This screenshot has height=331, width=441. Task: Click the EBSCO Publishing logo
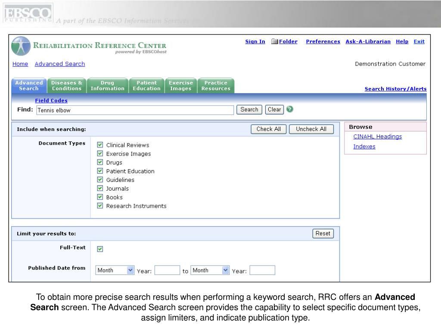click(x=28, y=13)
